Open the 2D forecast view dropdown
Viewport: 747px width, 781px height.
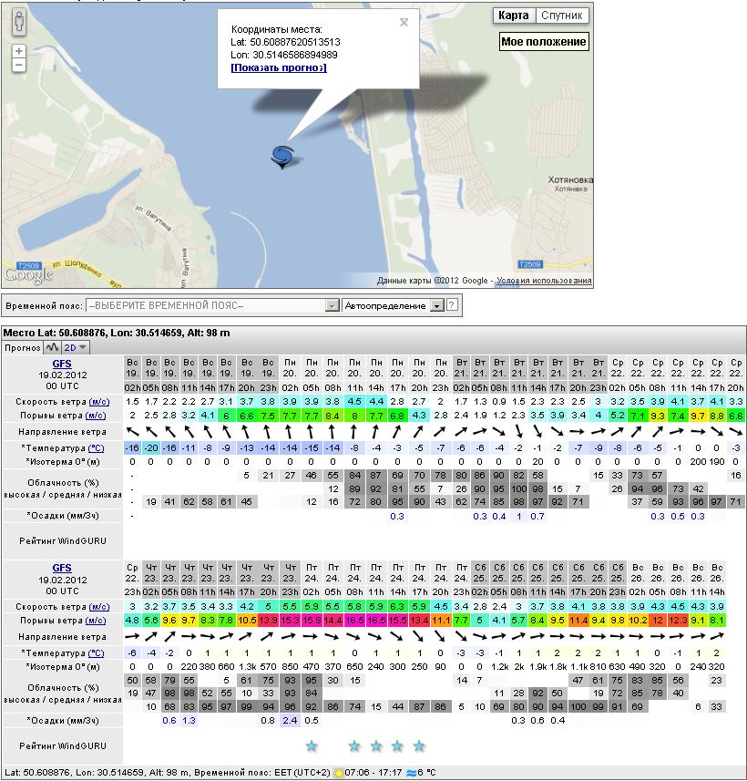click(76, 347)
